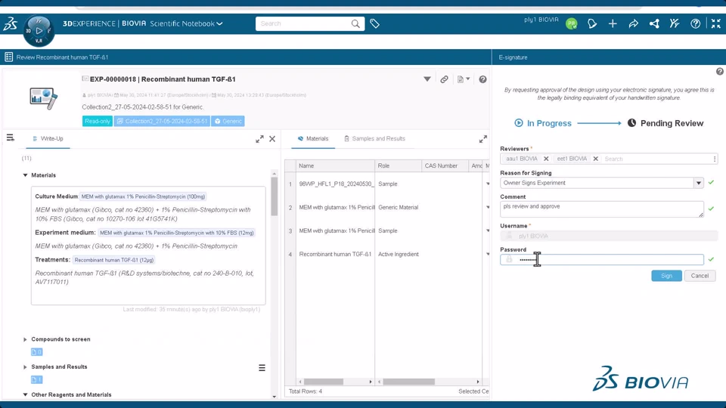Remove reviewer aau1 BIOVIA
726x408 pixels.
coord(546,159)
